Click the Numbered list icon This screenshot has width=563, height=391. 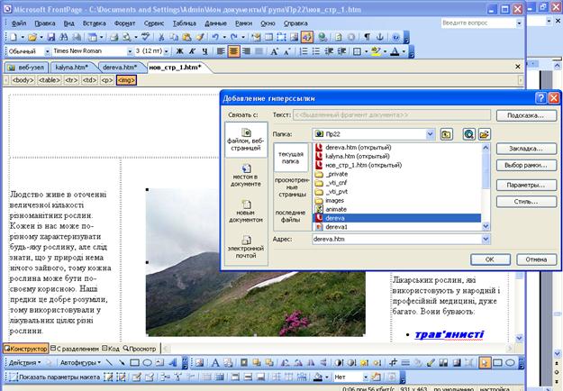(304, 51)
